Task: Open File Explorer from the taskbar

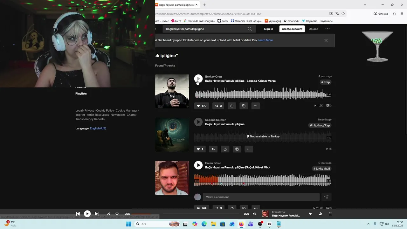Action: [x=213, y=224]
